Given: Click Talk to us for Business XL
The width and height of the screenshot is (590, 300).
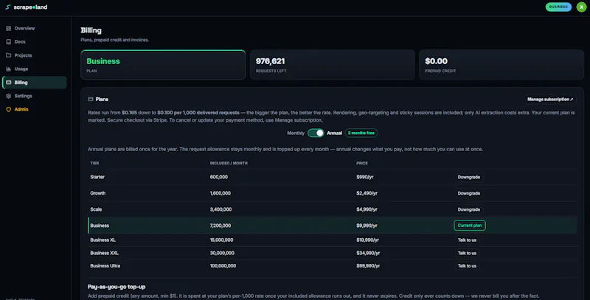Looking at the screenshot, I should point(467,240).
